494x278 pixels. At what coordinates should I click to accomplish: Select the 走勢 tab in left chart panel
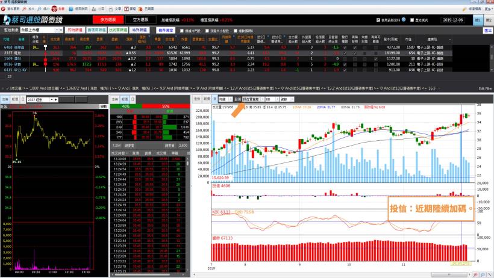(5, 99)
